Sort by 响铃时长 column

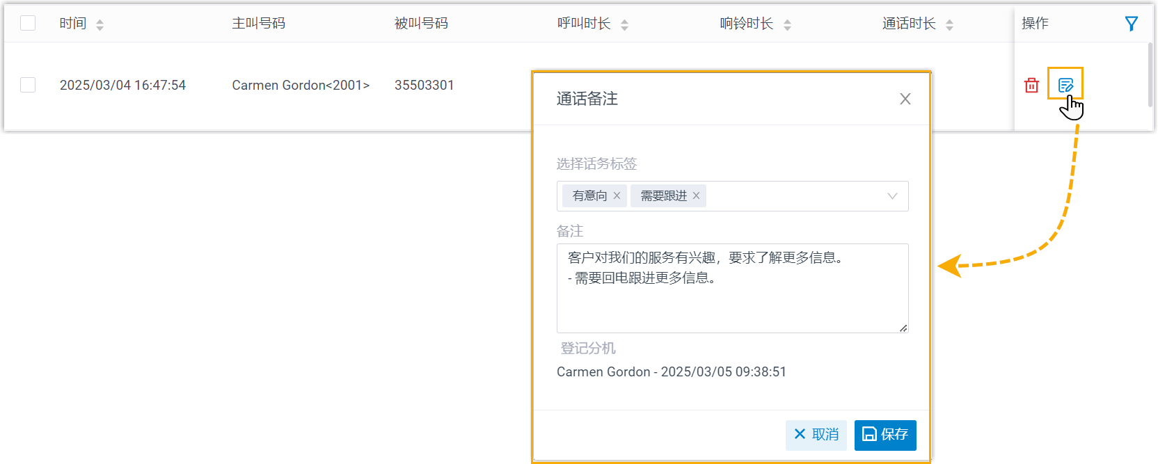tap(787, 25)
